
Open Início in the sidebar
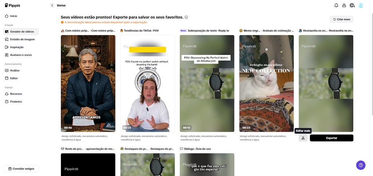pos(13,16)
